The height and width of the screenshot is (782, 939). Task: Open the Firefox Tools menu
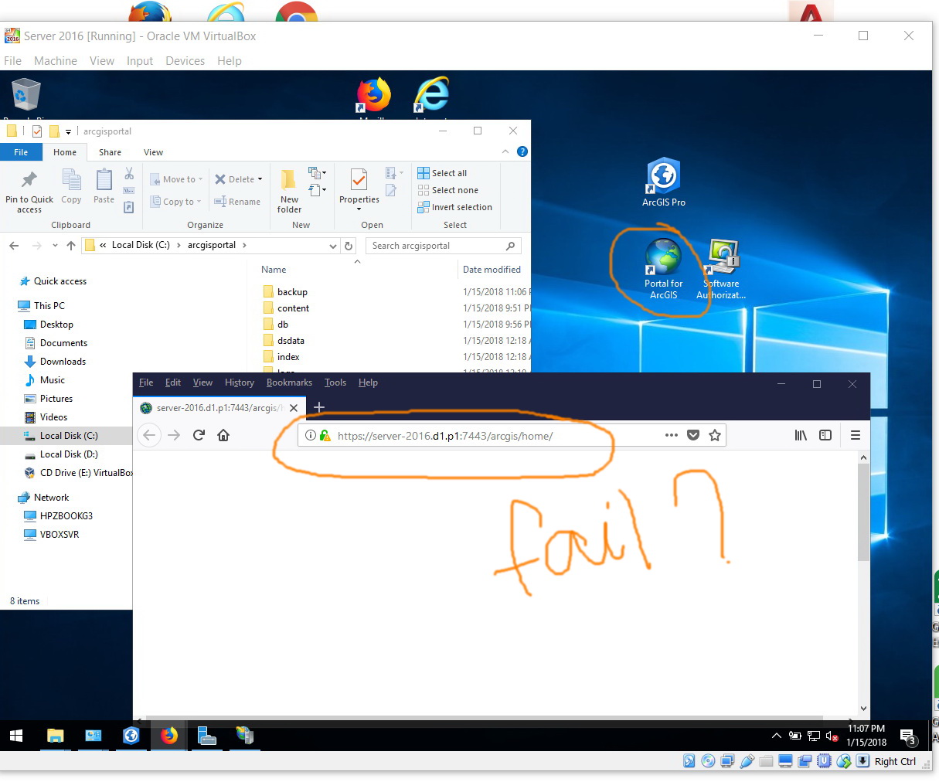click(x=335, y=382)
